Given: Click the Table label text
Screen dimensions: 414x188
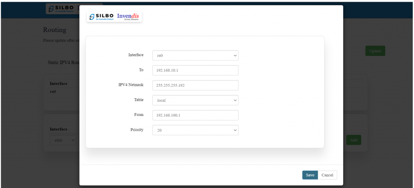Looking at the screenshot, I should [x=139, y=99].
